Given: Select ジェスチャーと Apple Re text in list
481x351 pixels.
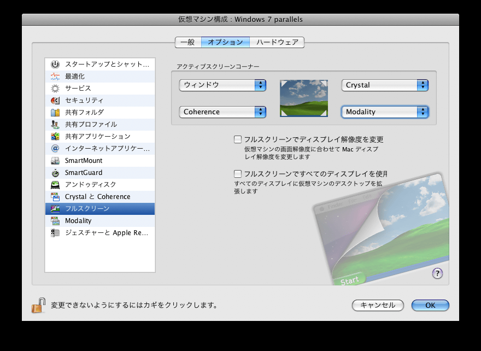Looking at the screenshot, I should point(107,233).
